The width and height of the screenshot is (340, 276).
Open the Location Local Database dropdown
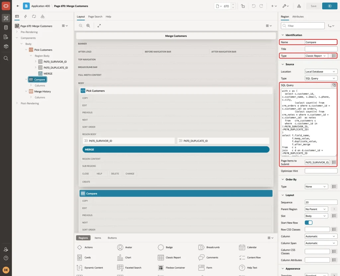click(x=321, y=72)
